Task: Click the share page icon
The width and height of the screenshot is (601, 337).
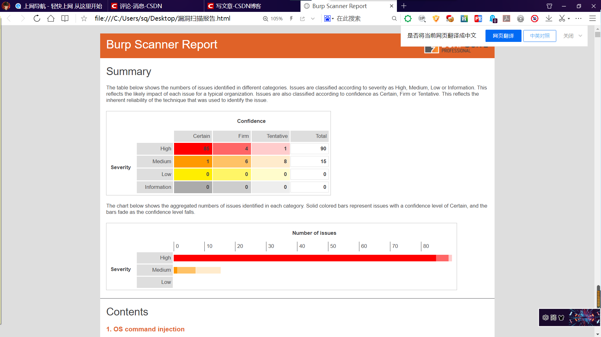Action: 302,19
